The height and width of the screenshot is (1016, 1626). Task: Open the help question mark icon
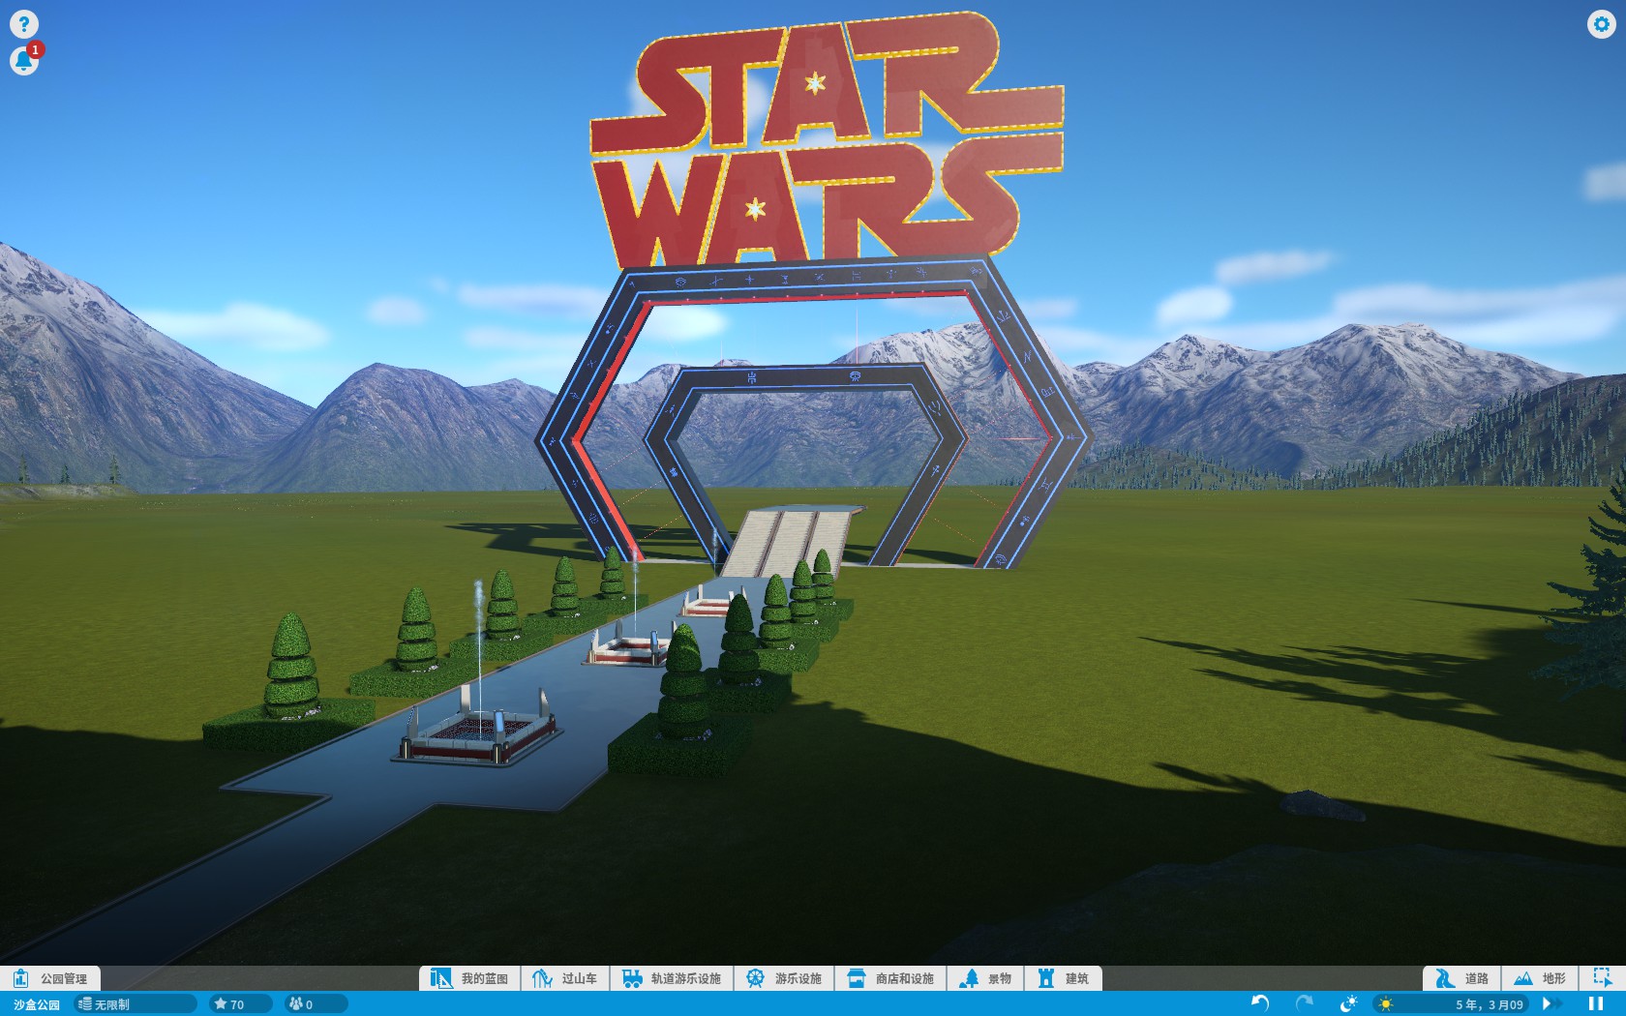point(23,23)
